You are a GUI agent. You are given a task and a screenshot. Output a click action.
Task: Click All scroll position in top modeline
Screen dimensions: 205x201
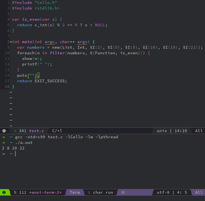point(199,131)
